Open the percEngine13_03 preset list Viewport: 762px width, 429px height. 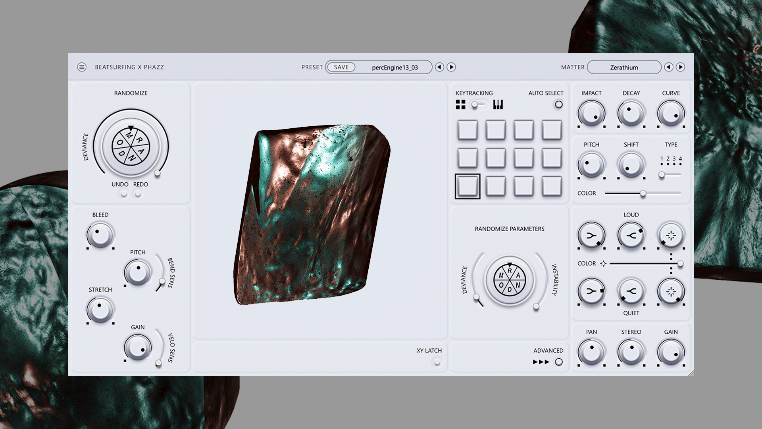click(x=394, y=67)
